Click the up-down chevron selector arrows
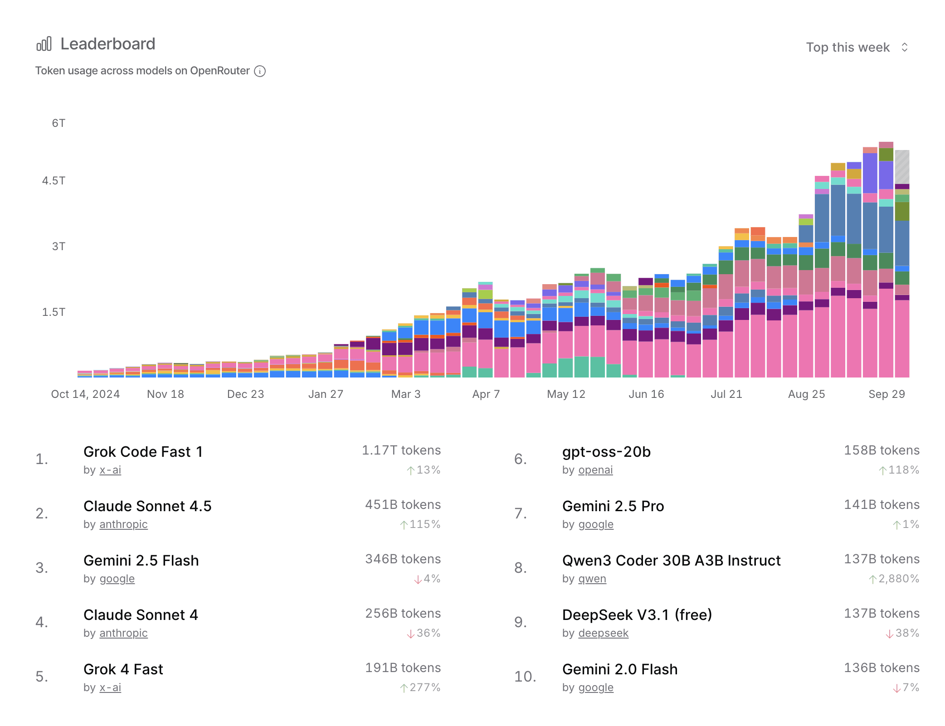 tap(905, 47)
